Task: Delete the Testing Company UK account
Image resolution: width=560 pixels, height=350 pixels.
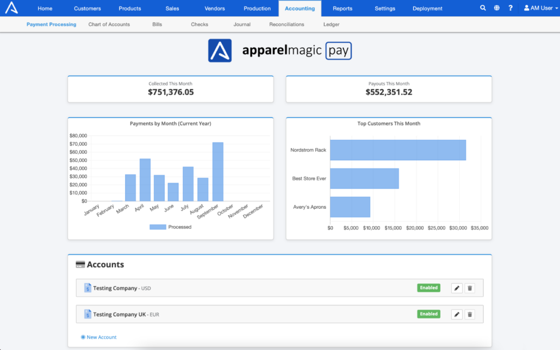Action: tap(470, 314)
